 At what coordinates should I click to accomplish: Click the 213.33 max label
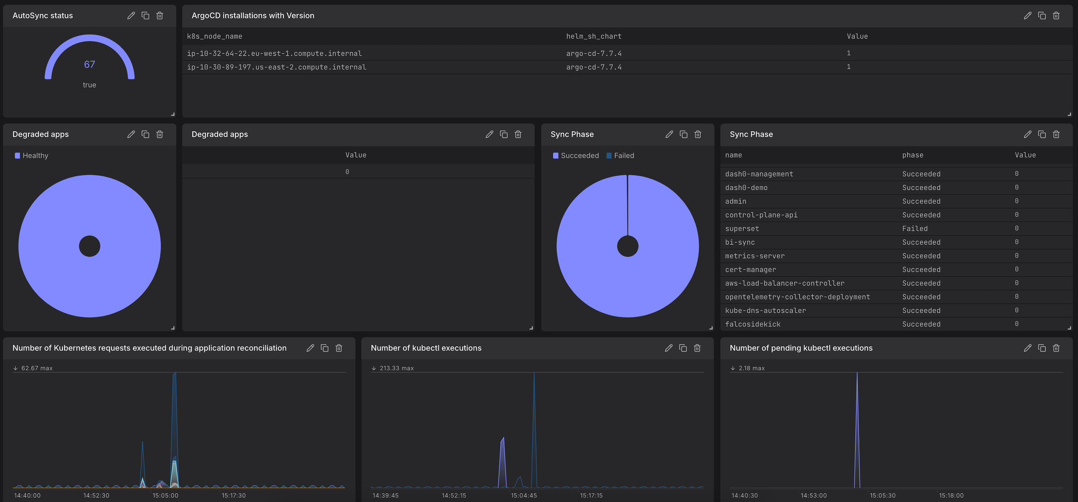(x=396, y=368)
